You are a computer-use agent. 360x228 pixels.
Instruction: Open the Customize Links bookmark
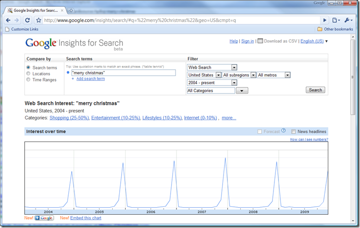pyautogui.click(x=22, y=29)
